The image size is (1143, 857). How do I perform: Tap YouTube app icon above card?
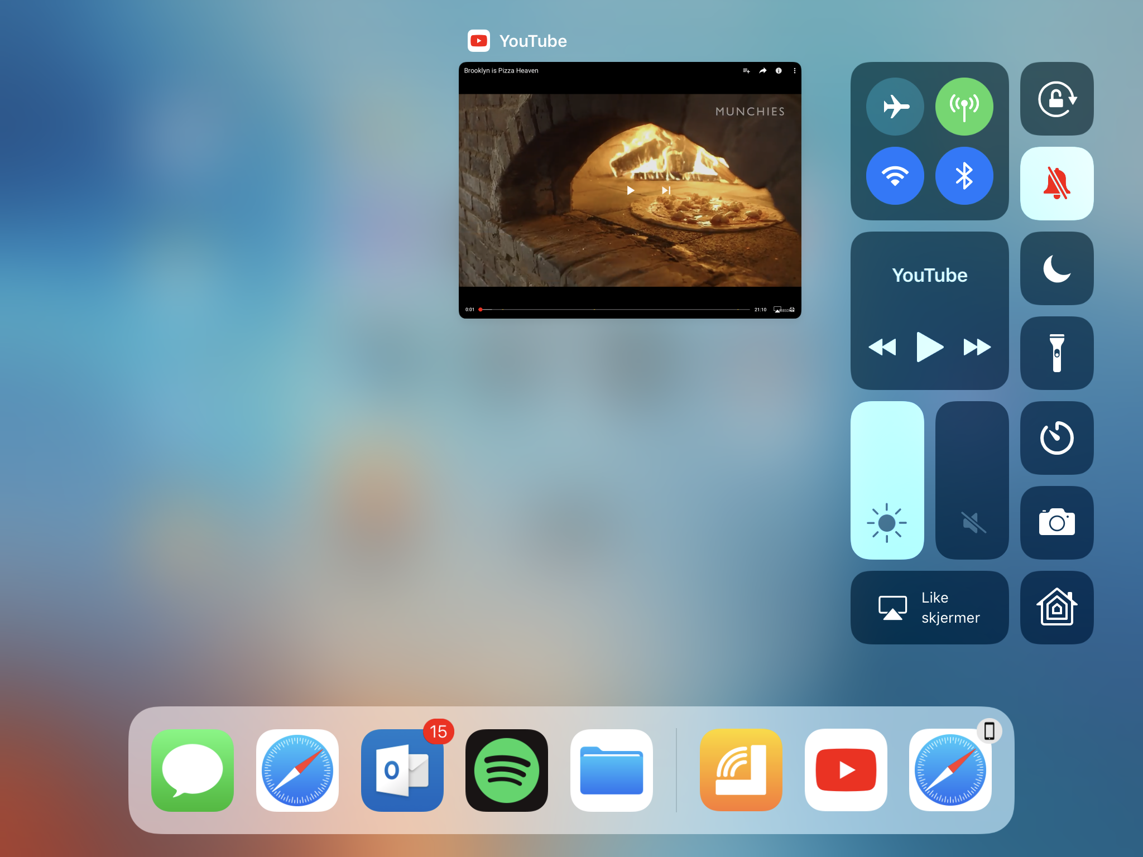[479, 41]
